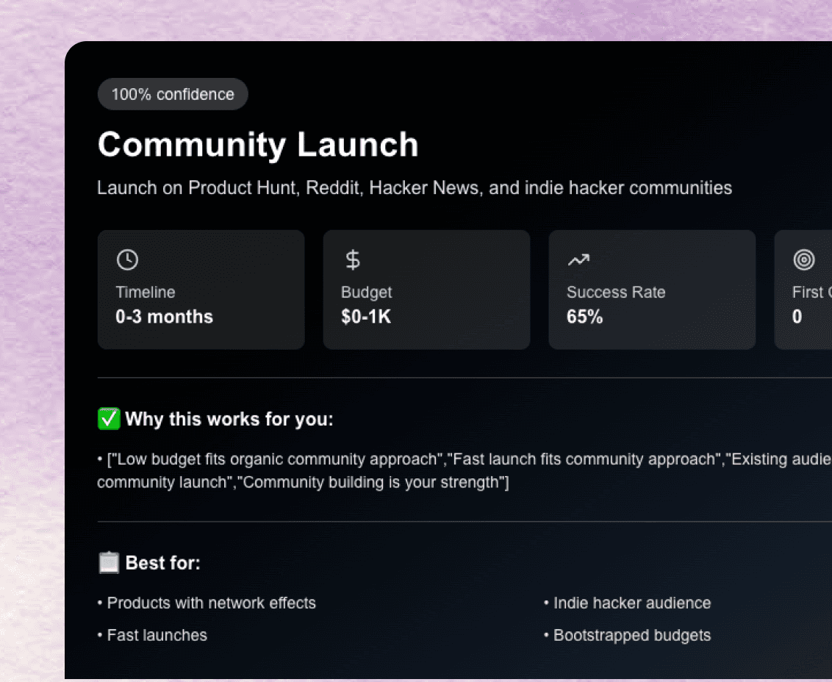Click Products with network effects bullet
Viewport: 832px width, 682px height.
[x=211, y=603]
